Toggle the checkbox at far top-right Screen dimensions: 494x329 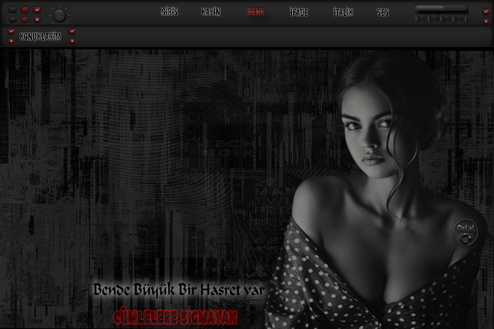[x=486, y=11]
